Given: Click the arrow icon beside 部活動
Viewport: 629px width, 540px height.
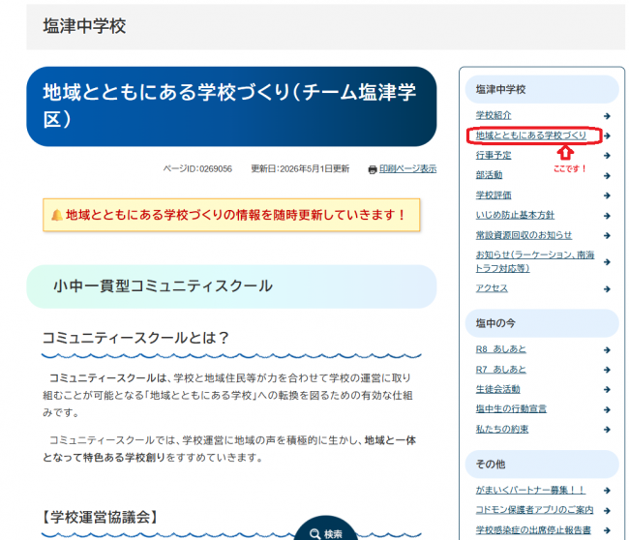Looking at the screenshot, I should click(607, 176).
